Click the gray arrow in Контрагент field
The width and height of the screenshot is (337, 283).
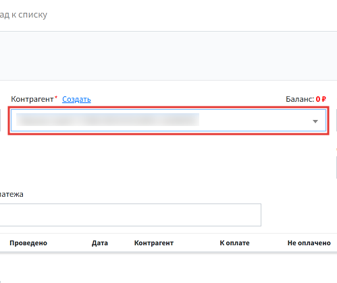point(315,121)
